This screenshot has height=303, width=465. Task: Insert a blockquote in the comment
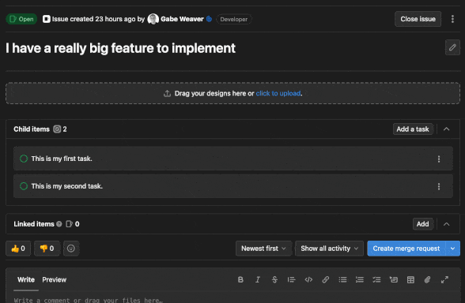(x=292, y=279)
